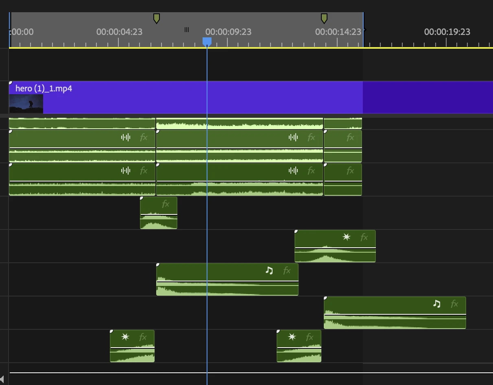This screenshot has height=385, width=493.
Task: Click music note icon on the later music clip
Action: click(436, 303)
